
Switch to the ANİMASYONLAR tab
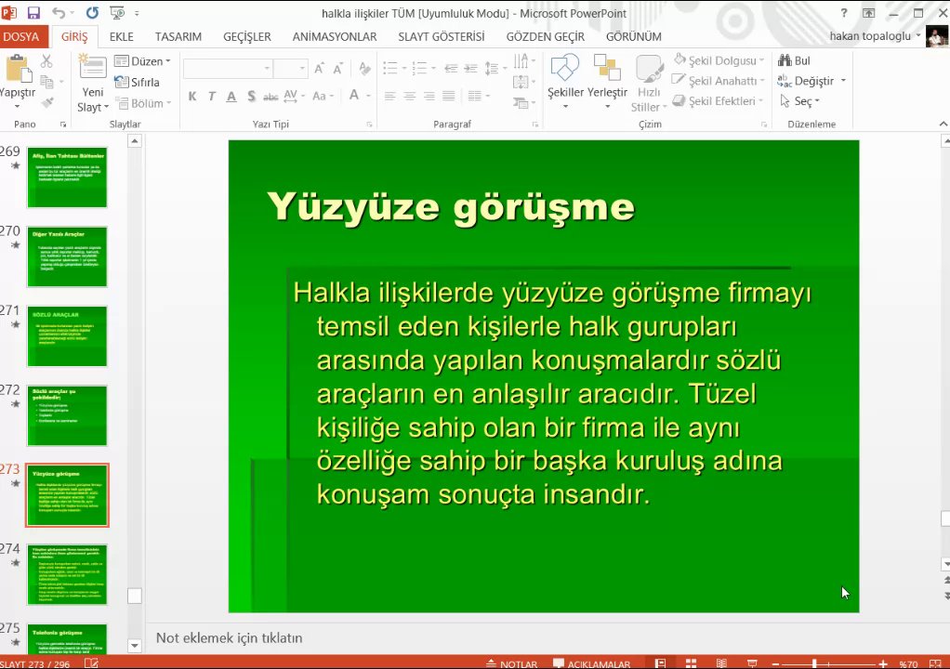tap(335, 37)
